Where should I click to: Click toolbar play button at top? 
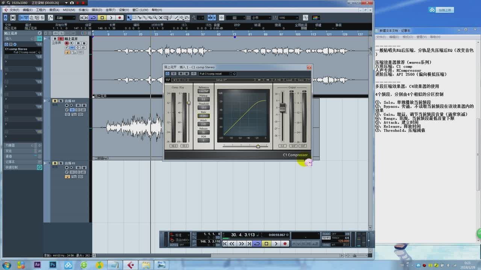point(111,18)
